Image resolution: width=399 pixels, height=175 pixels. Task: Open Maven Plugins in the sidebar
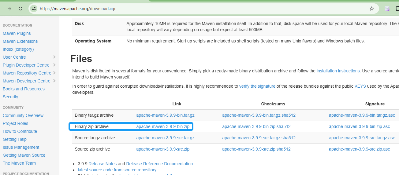(17, 33)
